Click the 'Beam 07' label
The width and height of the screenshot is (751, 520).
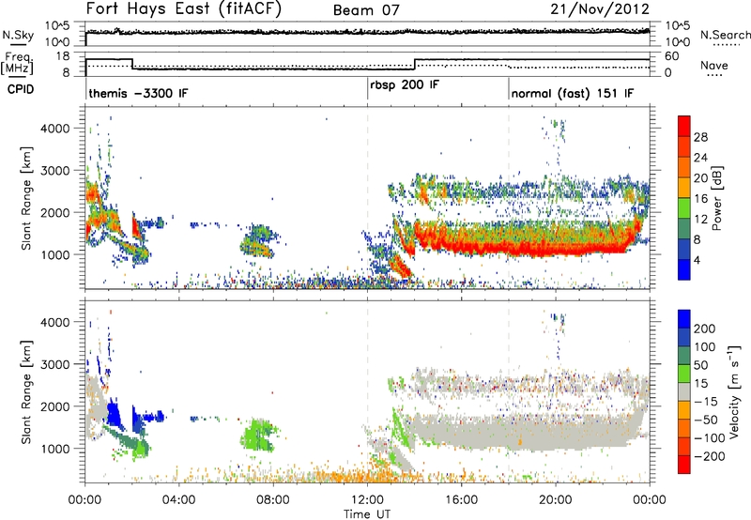pos(366,10)
